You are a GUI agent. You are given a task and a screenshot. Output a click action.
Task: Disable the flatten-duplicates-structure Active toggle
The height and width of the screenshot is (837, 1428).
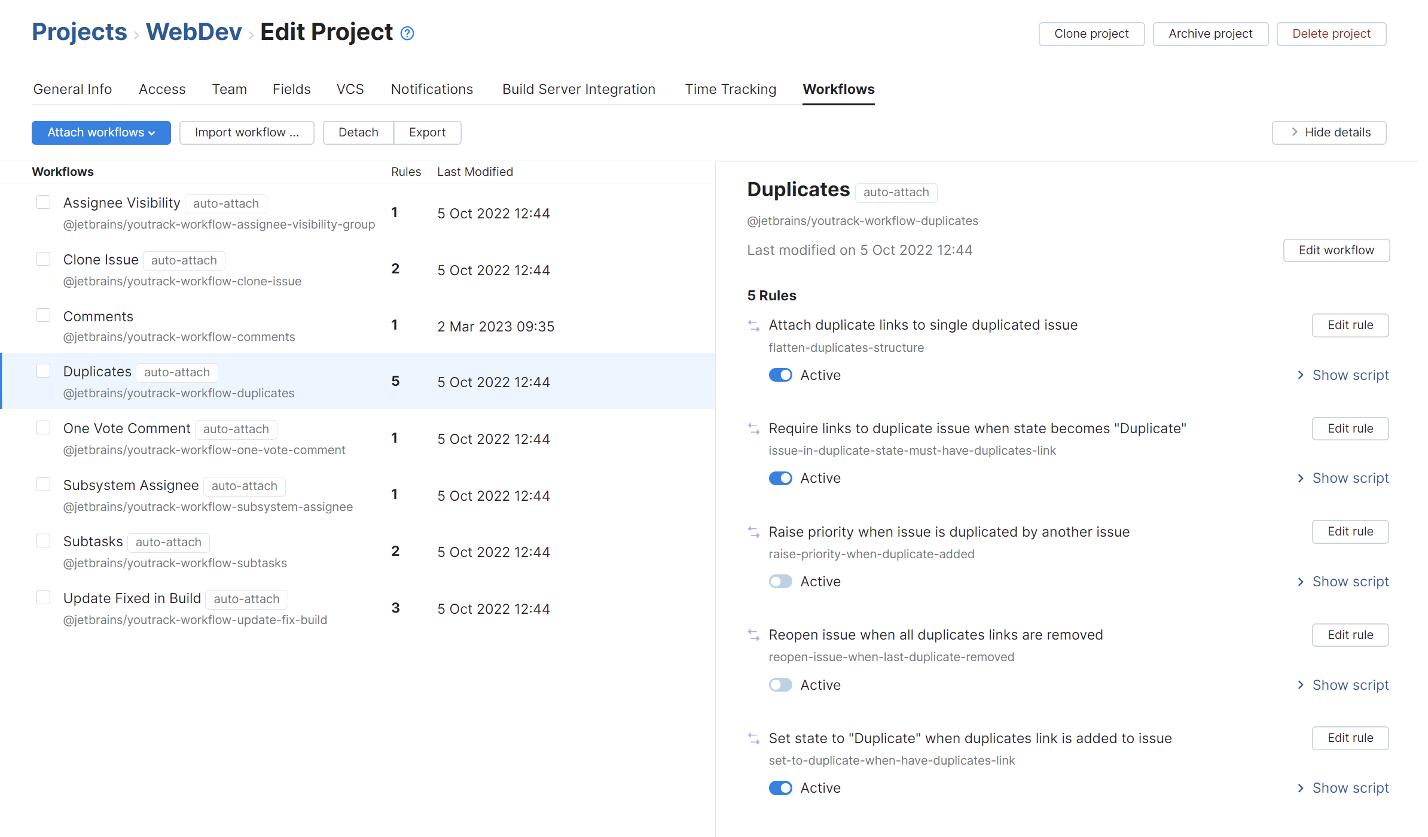(780, 375)
